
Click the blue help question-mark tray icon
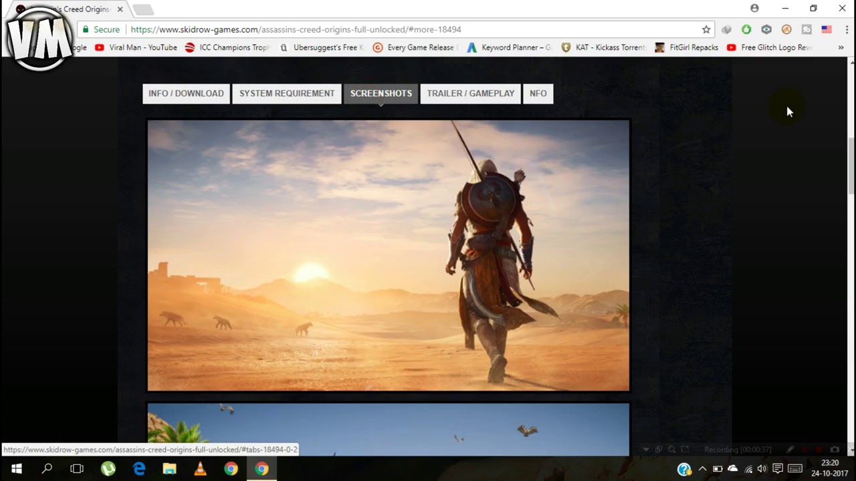point(684,469)
